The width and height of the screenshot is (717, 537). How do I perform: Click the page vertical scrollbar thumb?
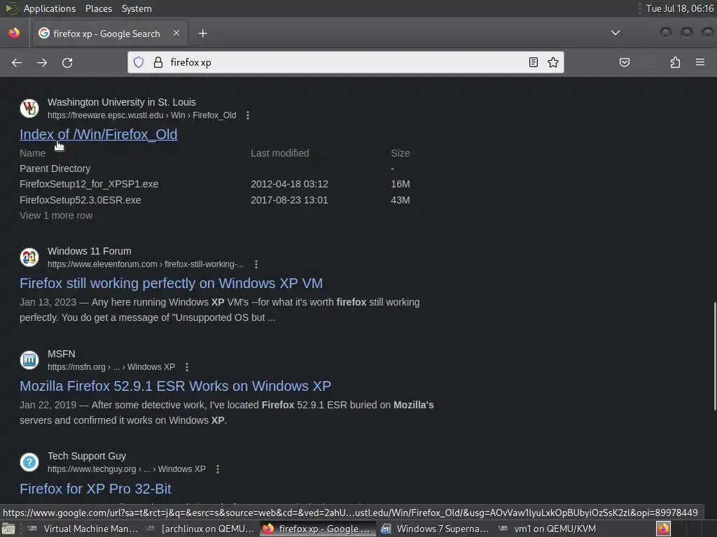tap(714, 356)
